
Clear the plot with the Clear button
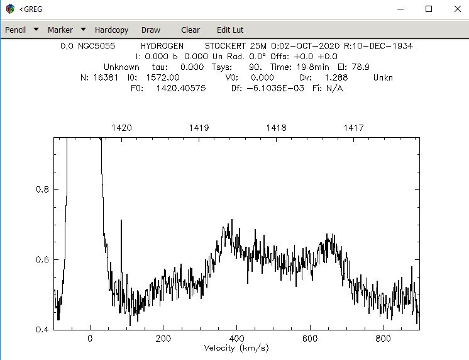[x=190, y=30]
